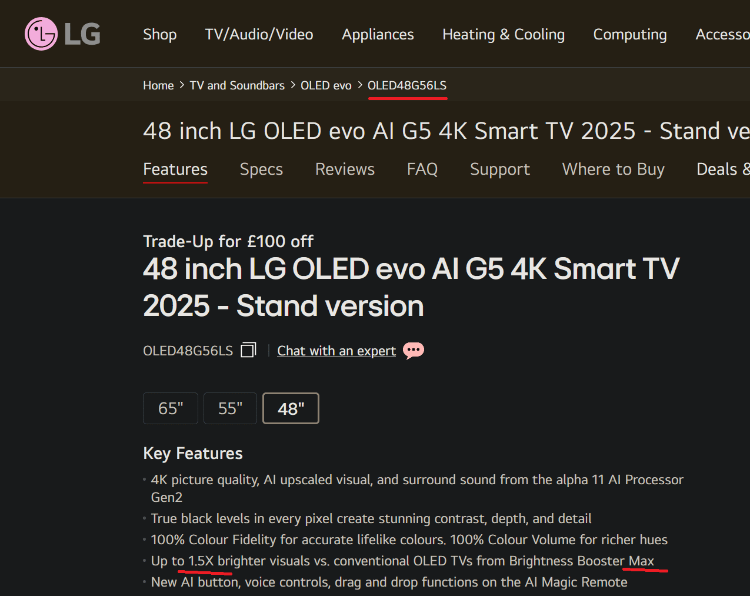Screen dimensions: 750x596
Task: Click the '4K picture quality' feature bullet
Action: point(417,488)
